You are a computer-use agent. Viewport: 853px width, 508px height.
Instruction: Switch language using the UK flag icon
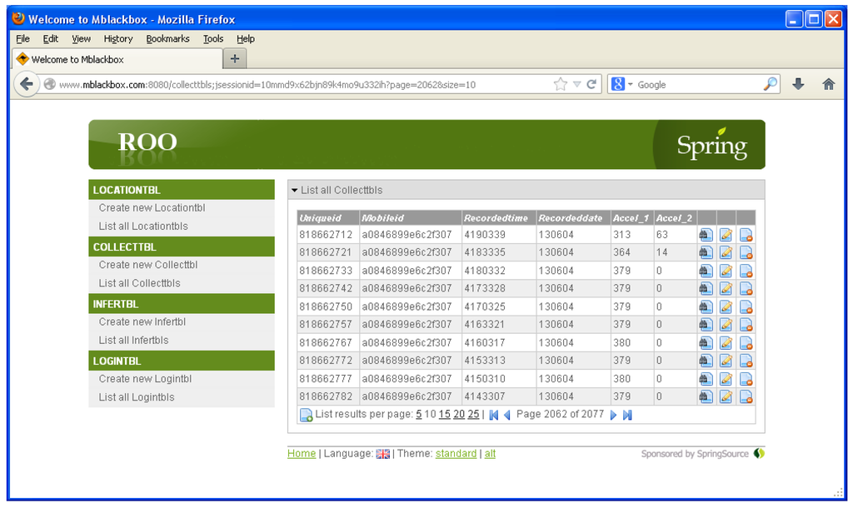383,454
